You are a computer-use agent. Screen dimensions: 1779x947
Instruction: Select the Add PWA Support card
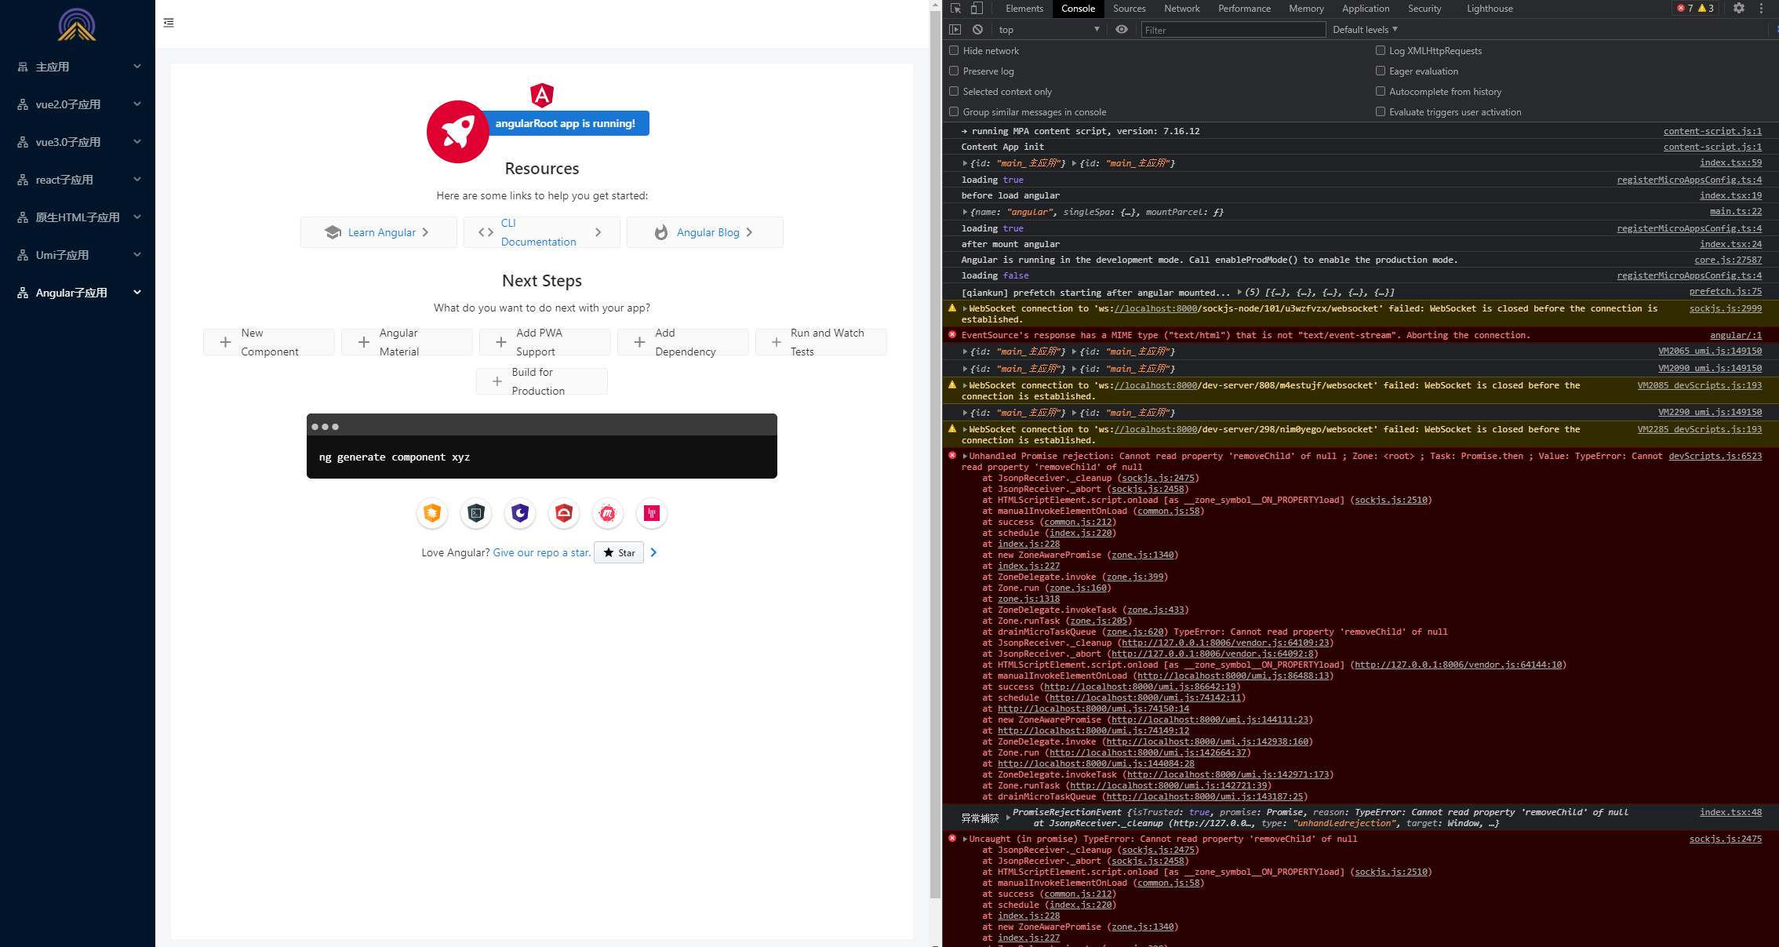pyautogui.click(x=545, y=342)
